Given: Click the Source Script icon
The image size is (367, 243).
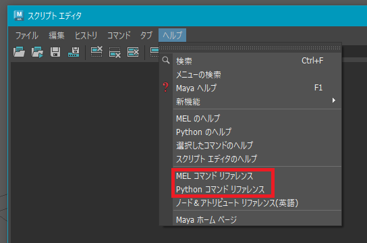Looking at the screenshot, I should [37, 52].
